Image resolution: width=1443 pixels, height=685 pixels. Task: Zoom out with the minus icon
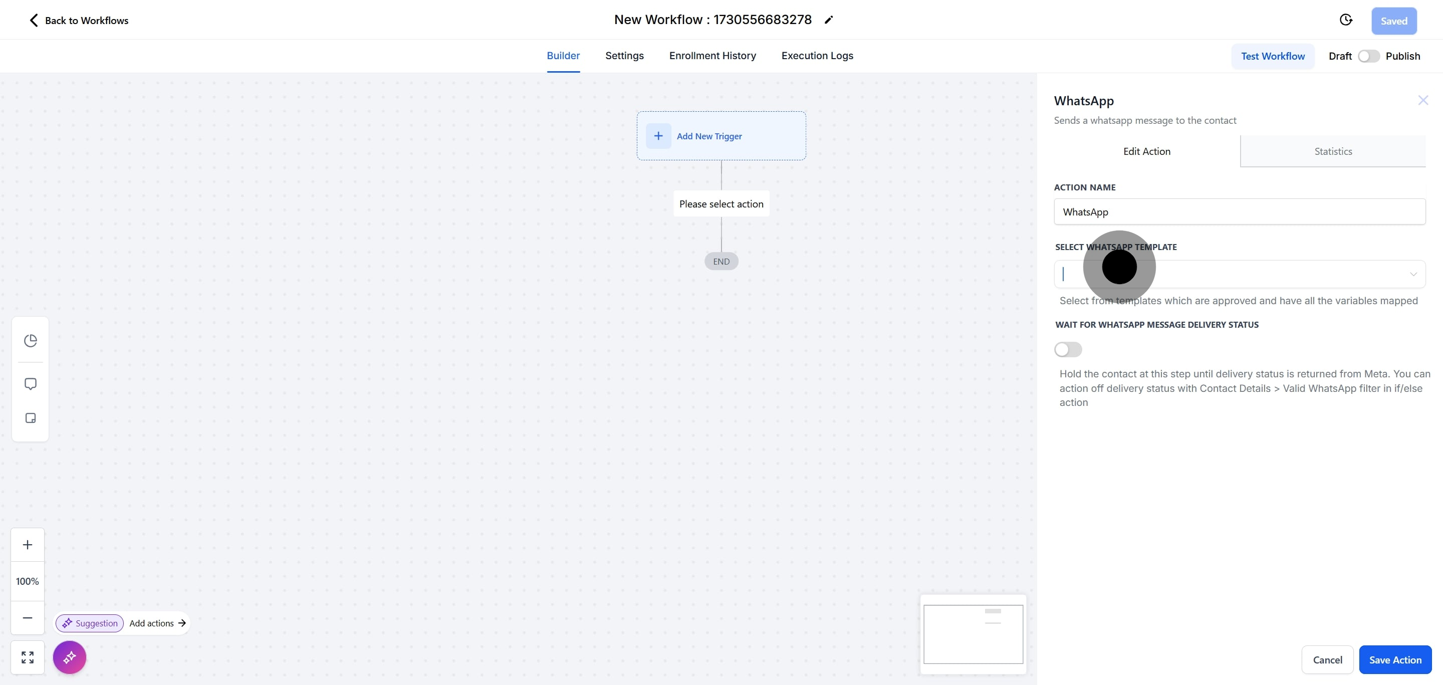[28, 617]
